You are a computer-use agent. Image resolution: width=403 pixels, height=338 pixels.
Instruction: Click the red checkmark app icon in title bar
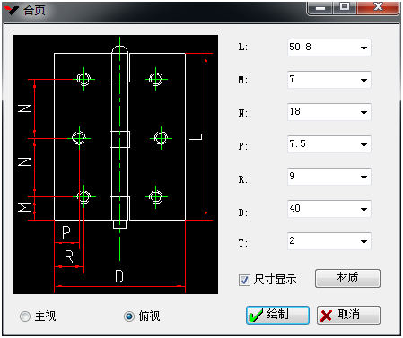tap(11, 10)
